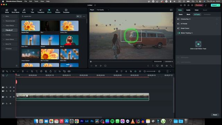Open the File menu
The width and height of the screenshot is (222, 125).
point(25,1)
